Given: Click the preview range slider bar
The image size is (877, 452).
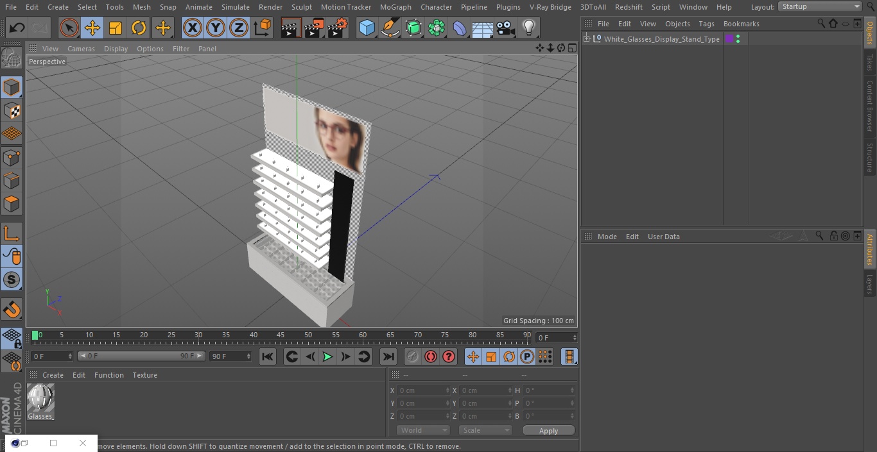Looking at the screenshot, I should click(141, 356).
